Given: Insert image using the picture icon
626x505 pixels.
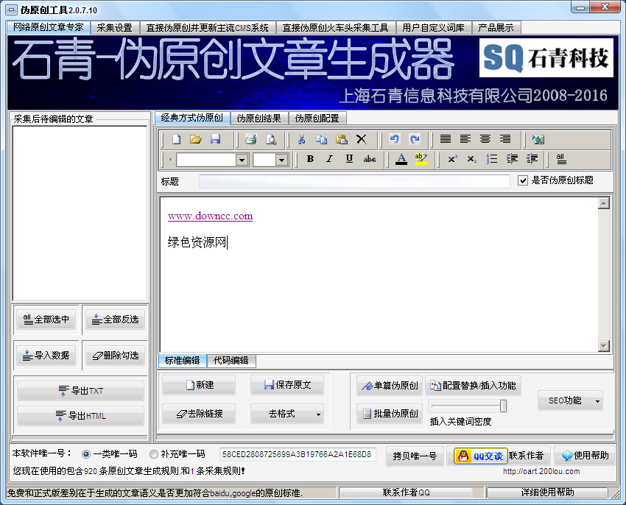Looking at the screenshot, I should pos(538,139).
